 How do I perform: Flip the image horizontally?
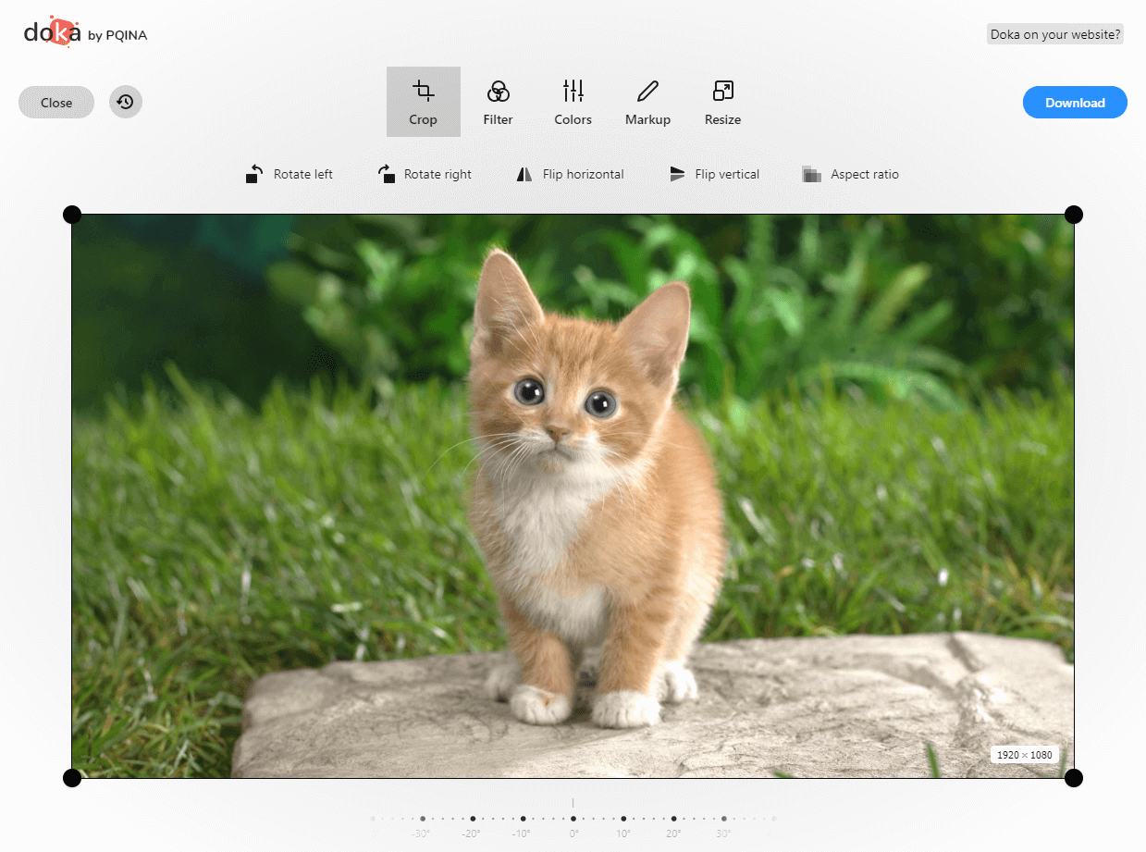click(x=570, y=174)
